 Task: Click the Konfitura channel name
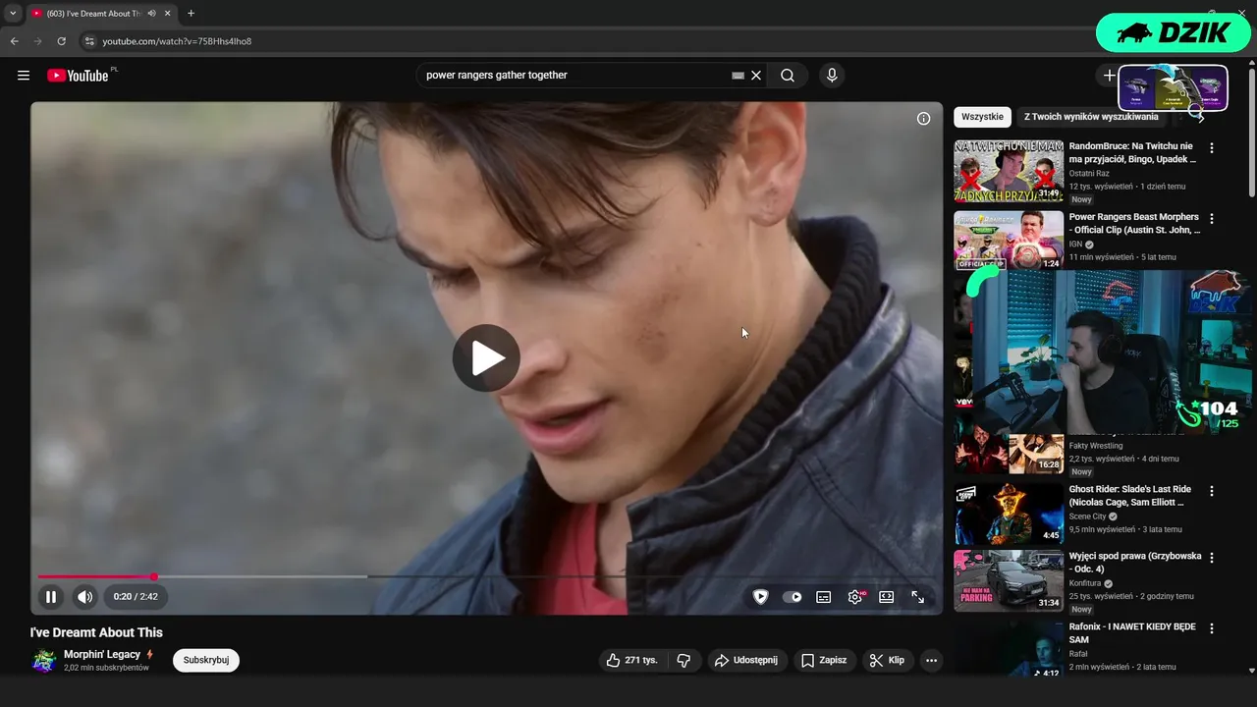pos(1085,583)
